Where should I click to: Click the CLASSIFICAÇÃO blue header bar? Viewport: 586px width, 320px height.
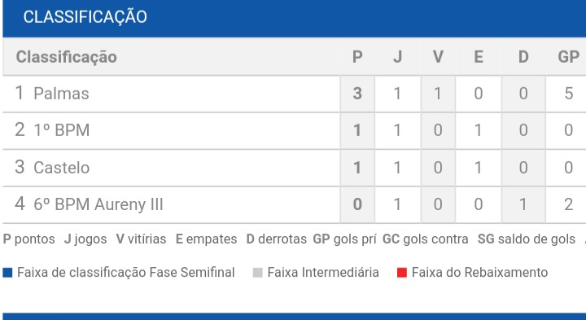(294, 18)
